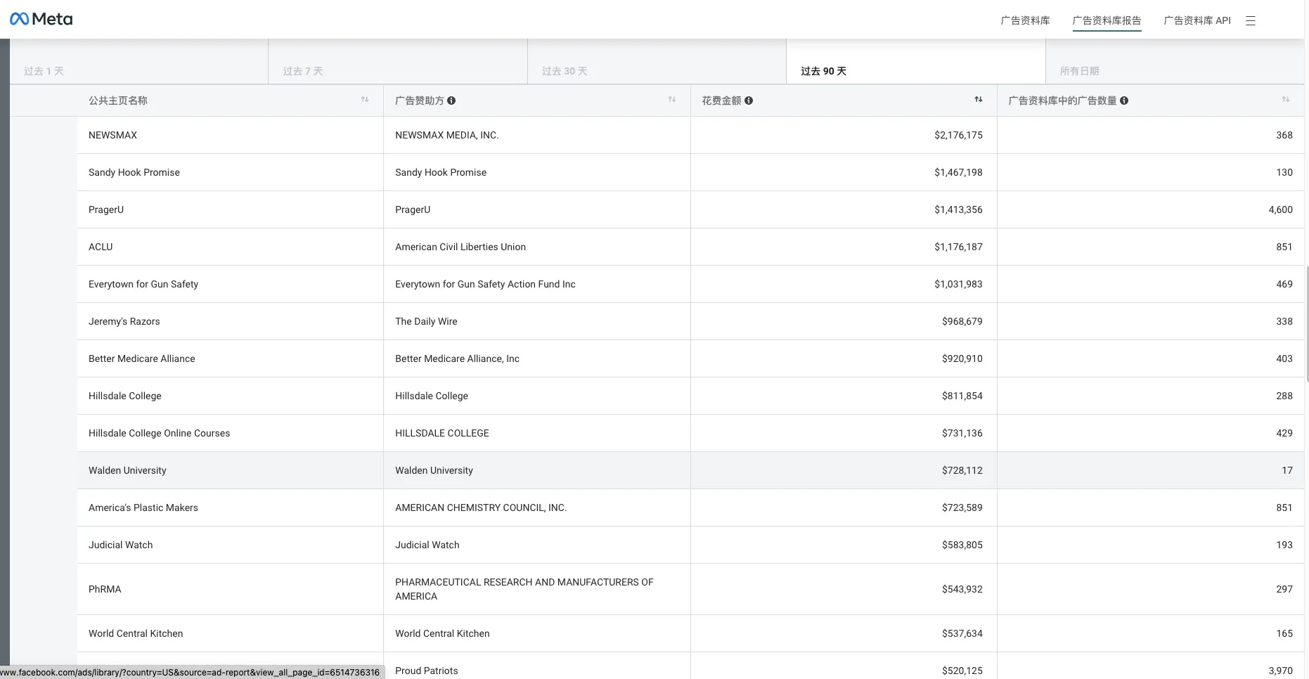Sort by 公共主页名称 arrows icon
The width and height of the screenshot is (1309, 679).
365,100
